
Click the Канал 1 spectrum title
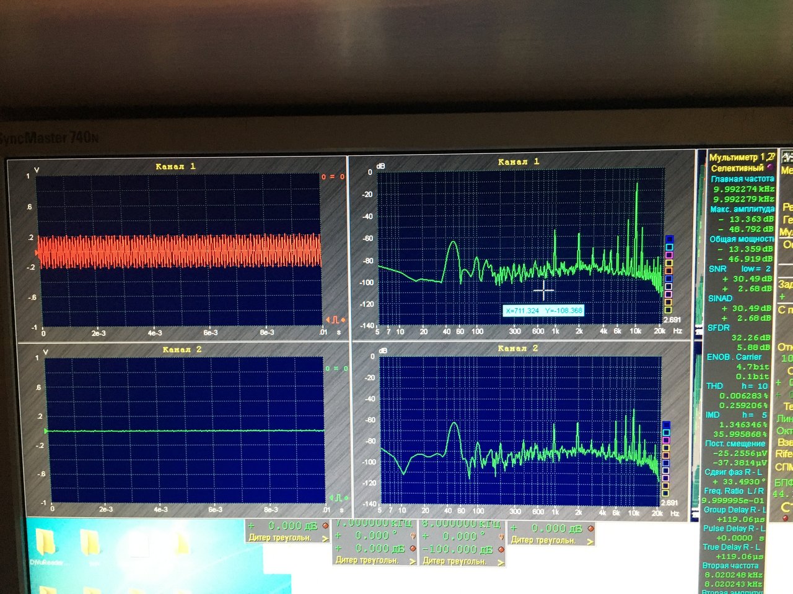click(519, 161)
